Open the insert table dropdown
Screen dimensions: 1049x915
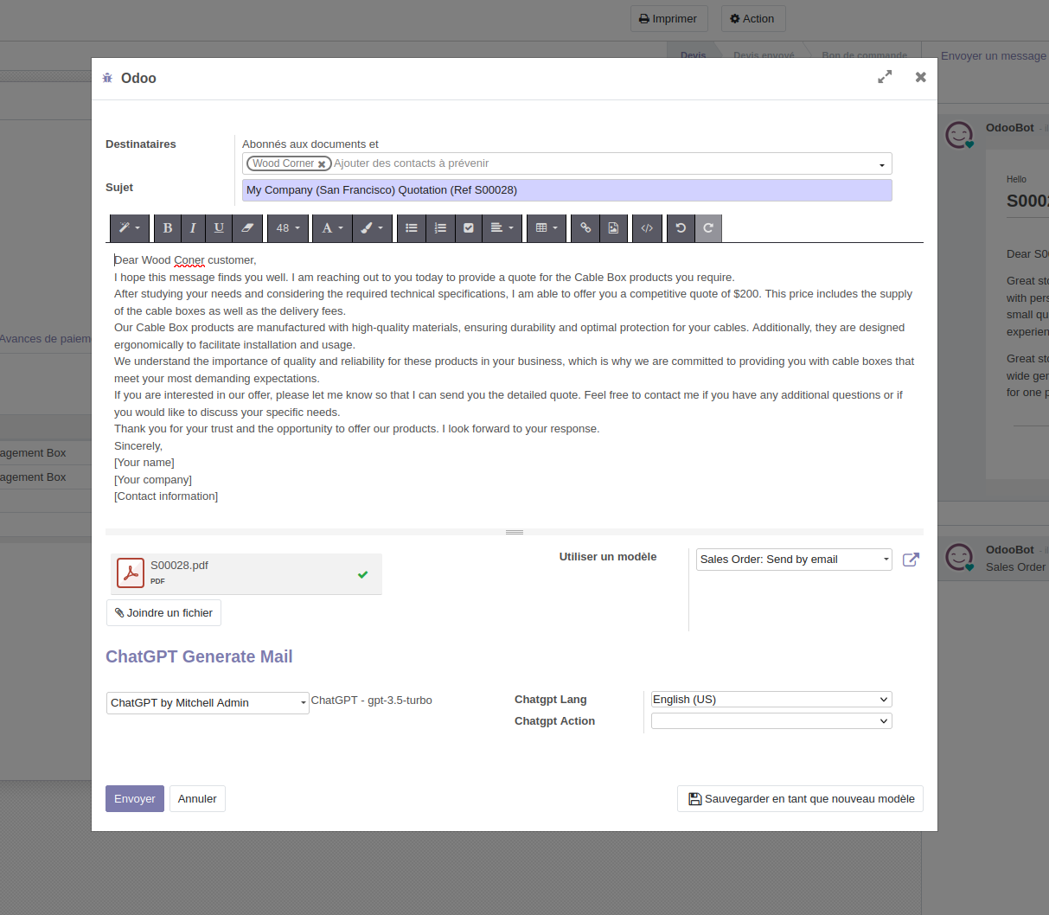[x=547, y=228]
